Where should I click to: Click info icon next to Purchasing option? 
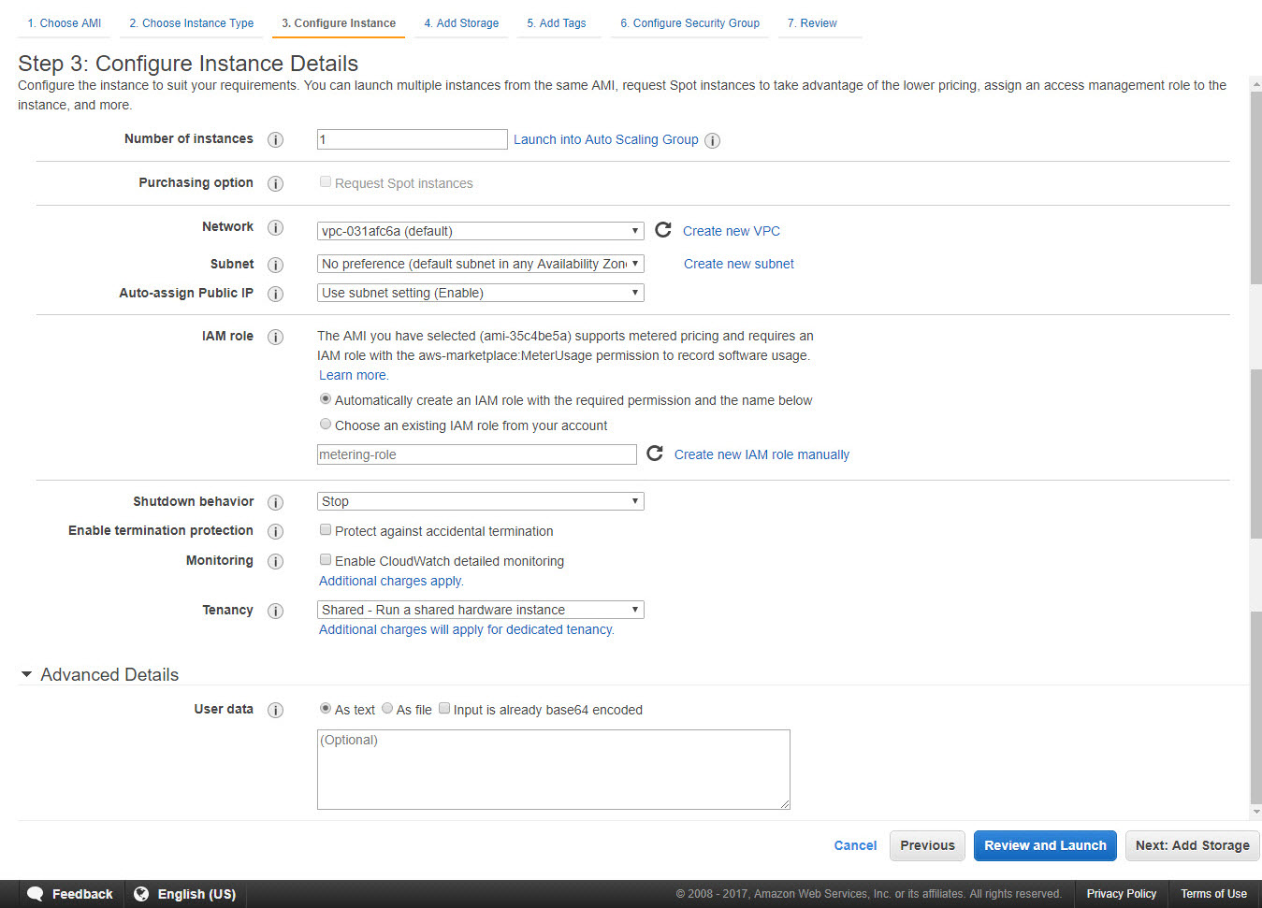point(275,183)
